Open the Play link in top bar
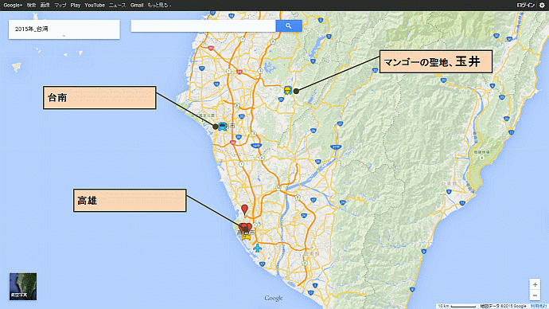Screen dimensions: 549x309 (76, 6)
